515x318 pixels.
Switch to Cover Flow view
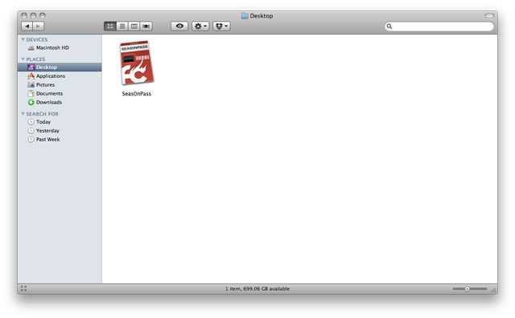click(146, 26)
